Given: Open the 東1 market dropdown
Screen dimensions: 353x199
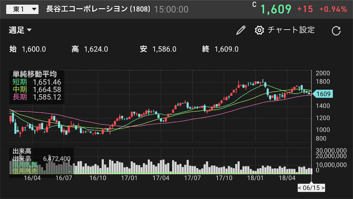Looking at the screenshot, I should (x=22, y=9).
